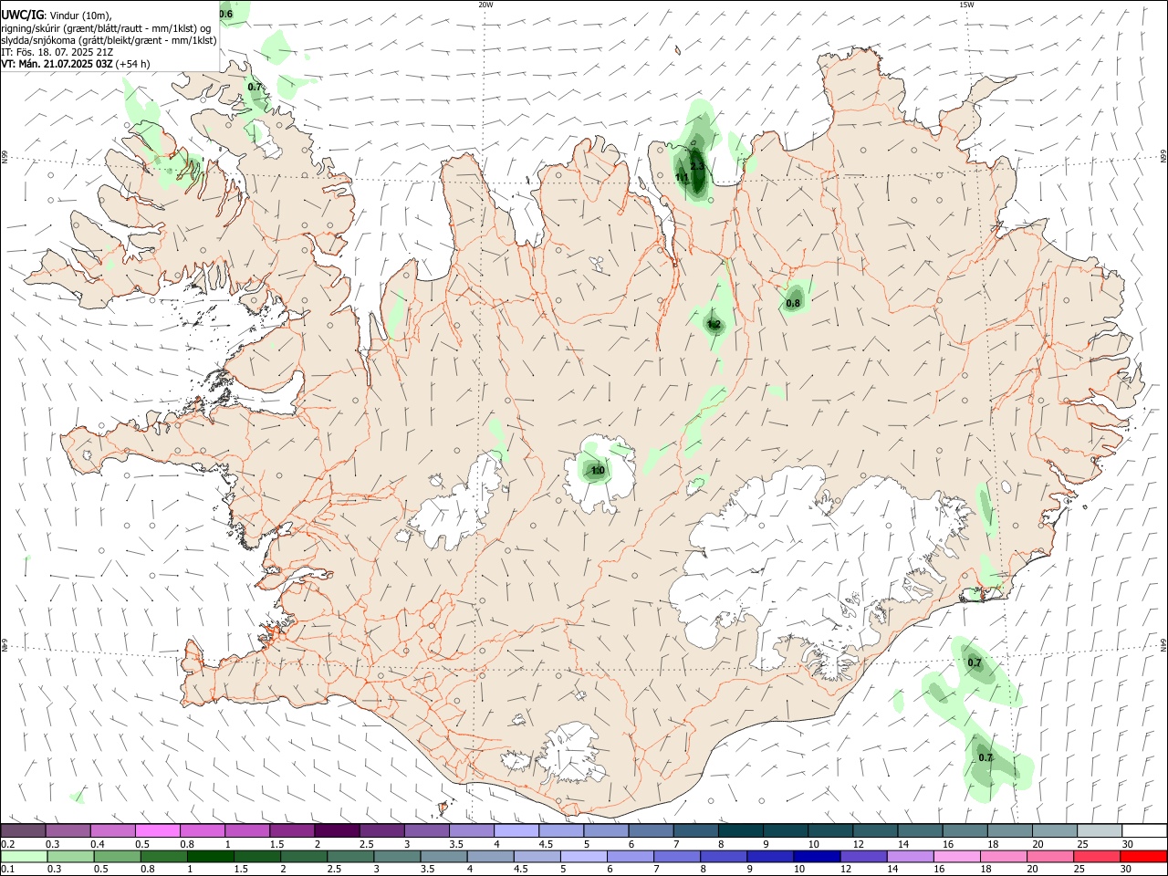The height and width of the screenshot is (876, 1168).
Task: Click the 'Vindur (10m),' title text
Action: point(81,16)
